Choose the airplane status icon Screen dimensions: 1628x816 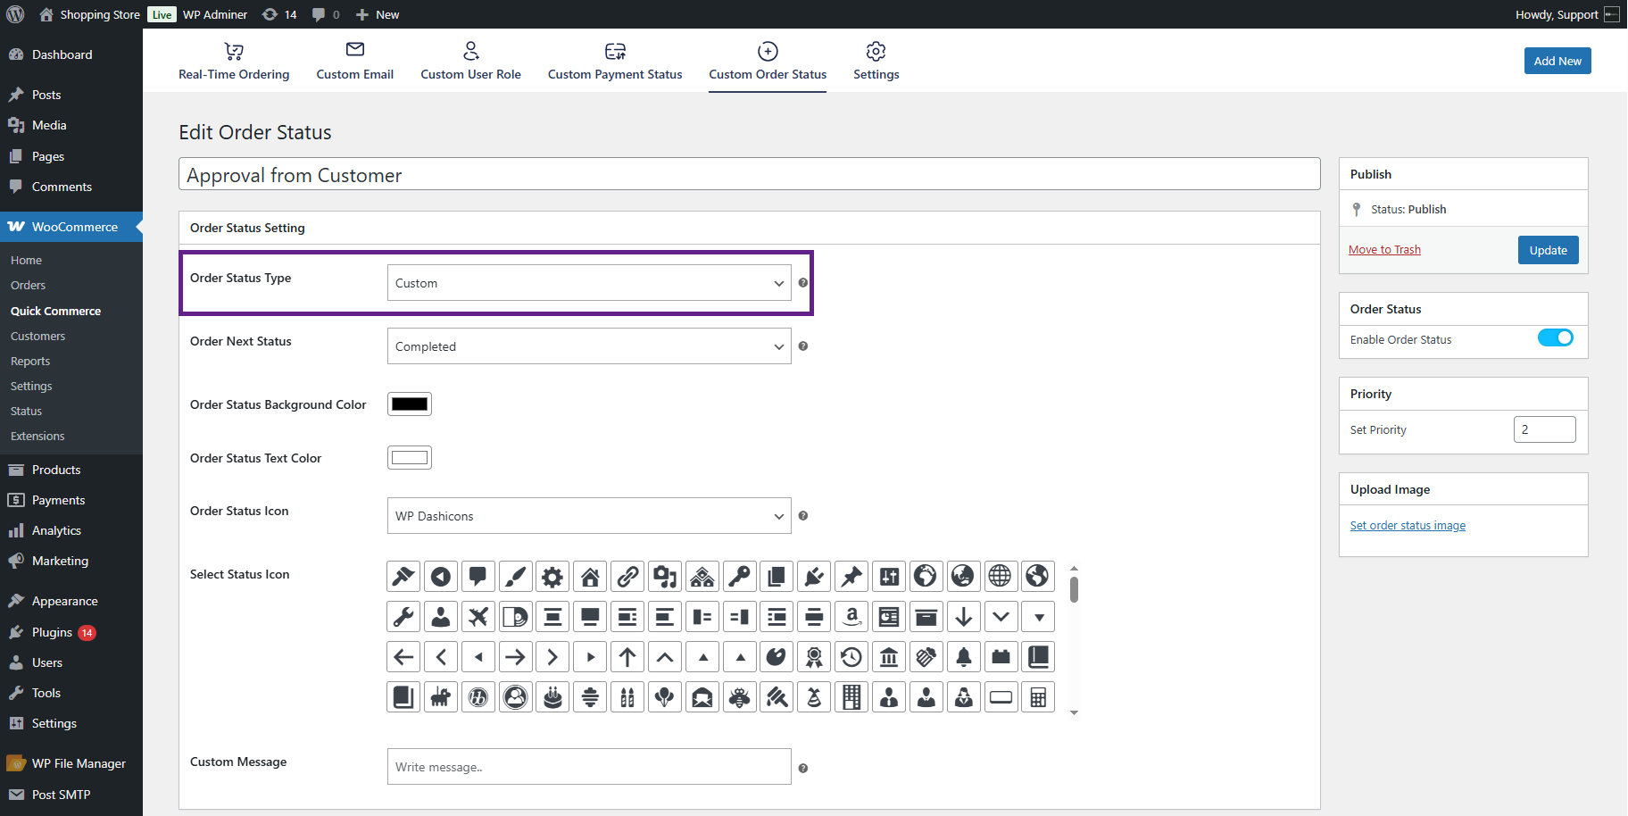point(478,617)
